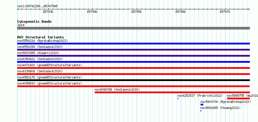
Task: Select the red nsv6346768 variant bar
Action: pyautogui.click(x=172, y=92)
